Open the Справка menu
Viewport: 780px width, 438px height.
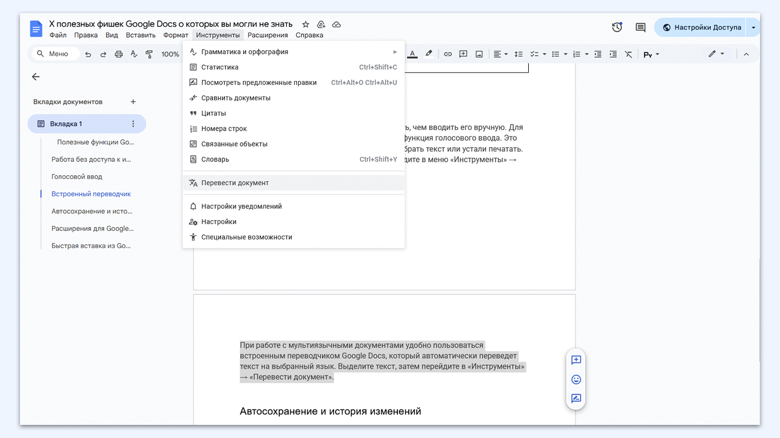click(x=309, y=35)
